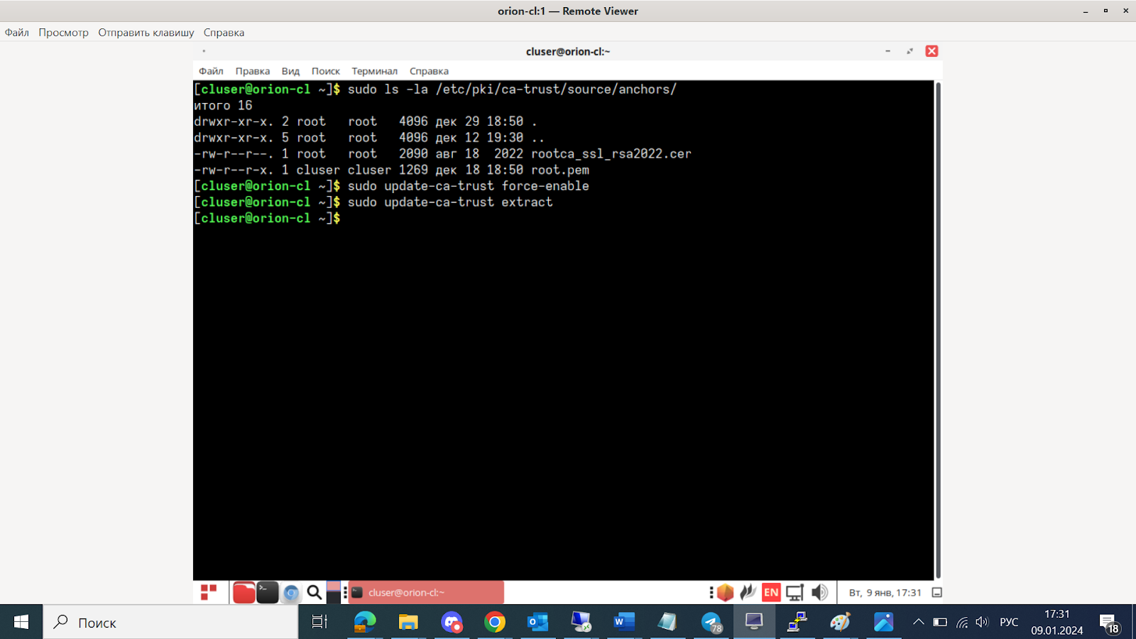Click the orange cube tray icon
This screenshot has height=639, width=1136.
click(725, 592)
